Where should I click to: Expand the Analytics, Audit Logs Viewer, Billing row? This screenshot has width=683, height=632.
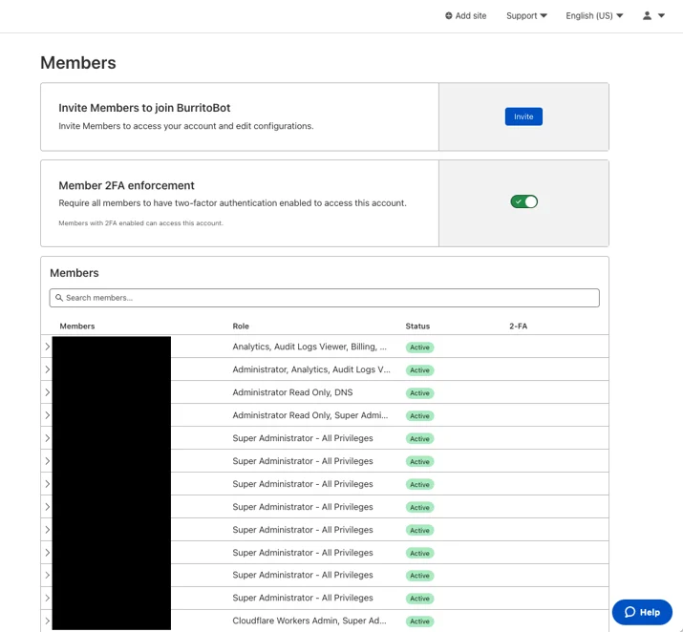click(x=47, y=347)
